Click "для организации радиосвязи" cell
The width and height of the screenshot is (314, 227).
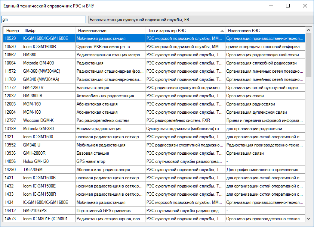[265, 128]
